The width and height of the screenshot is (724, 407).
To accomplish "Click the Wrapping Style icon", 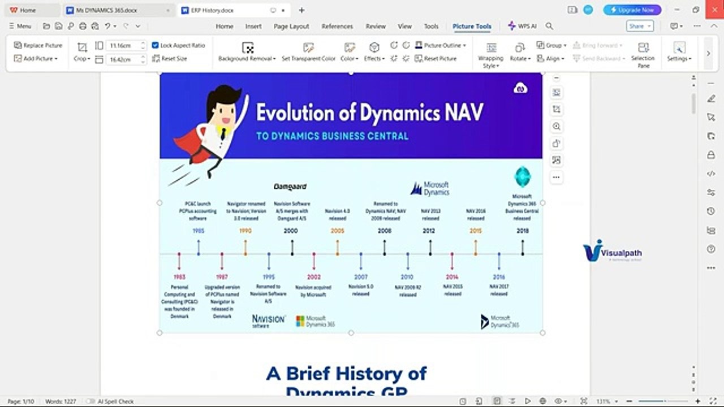I will tap(491, 48).
